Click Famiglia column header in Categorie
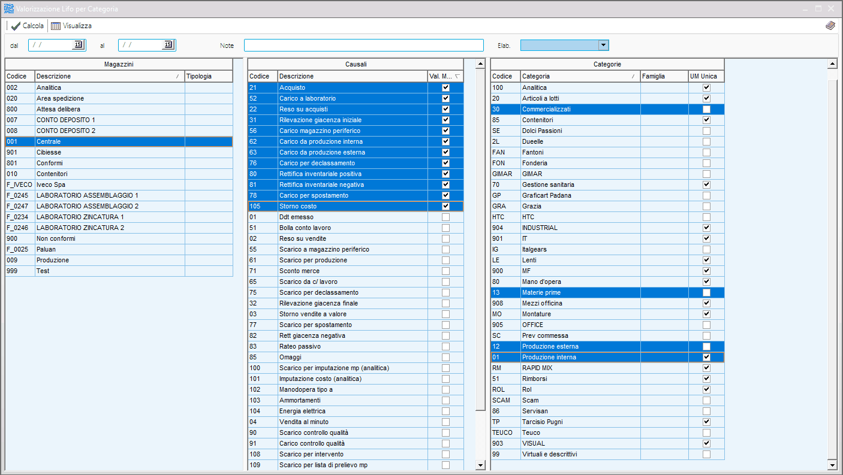Image resolution: width=843 pixels, height=475 pixels. 664,76
